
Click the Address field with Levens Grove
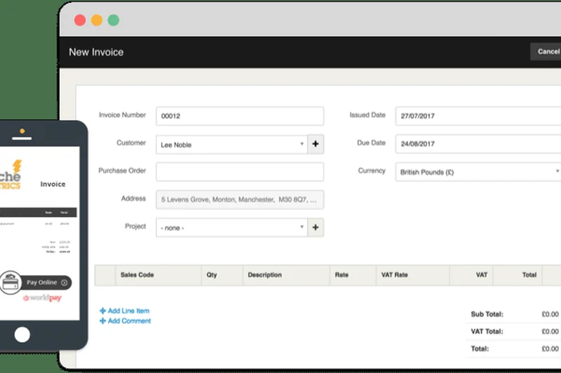click(240, 199)
